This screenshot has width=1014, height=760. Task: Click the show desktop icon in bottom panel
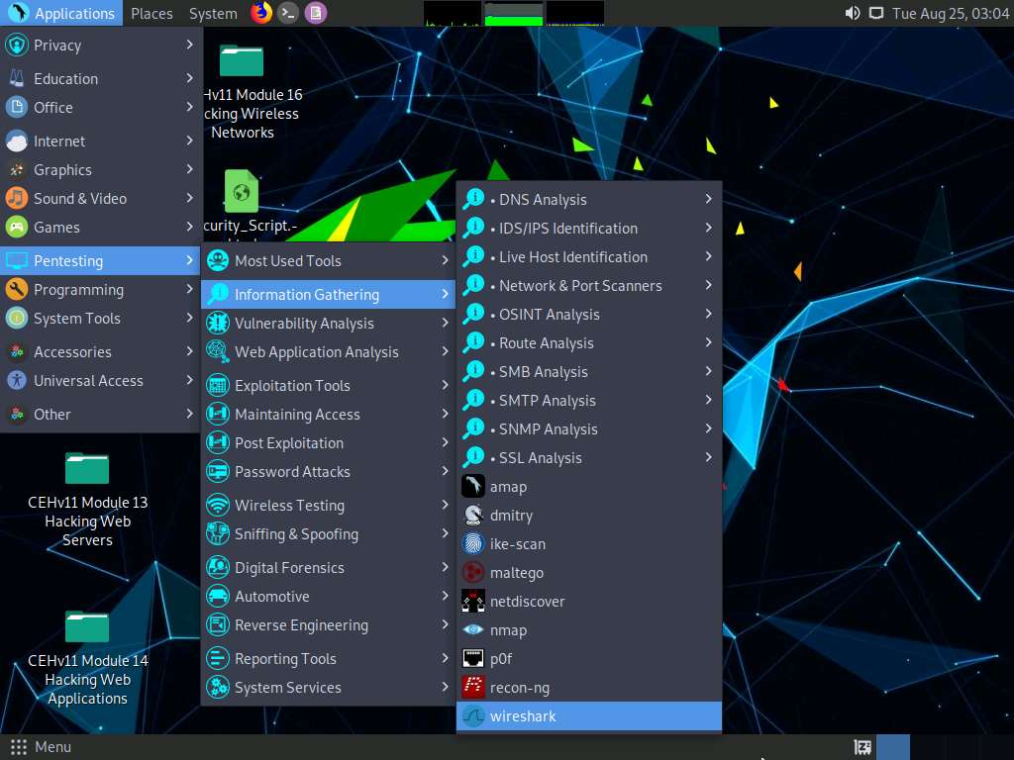click(862, 747)
